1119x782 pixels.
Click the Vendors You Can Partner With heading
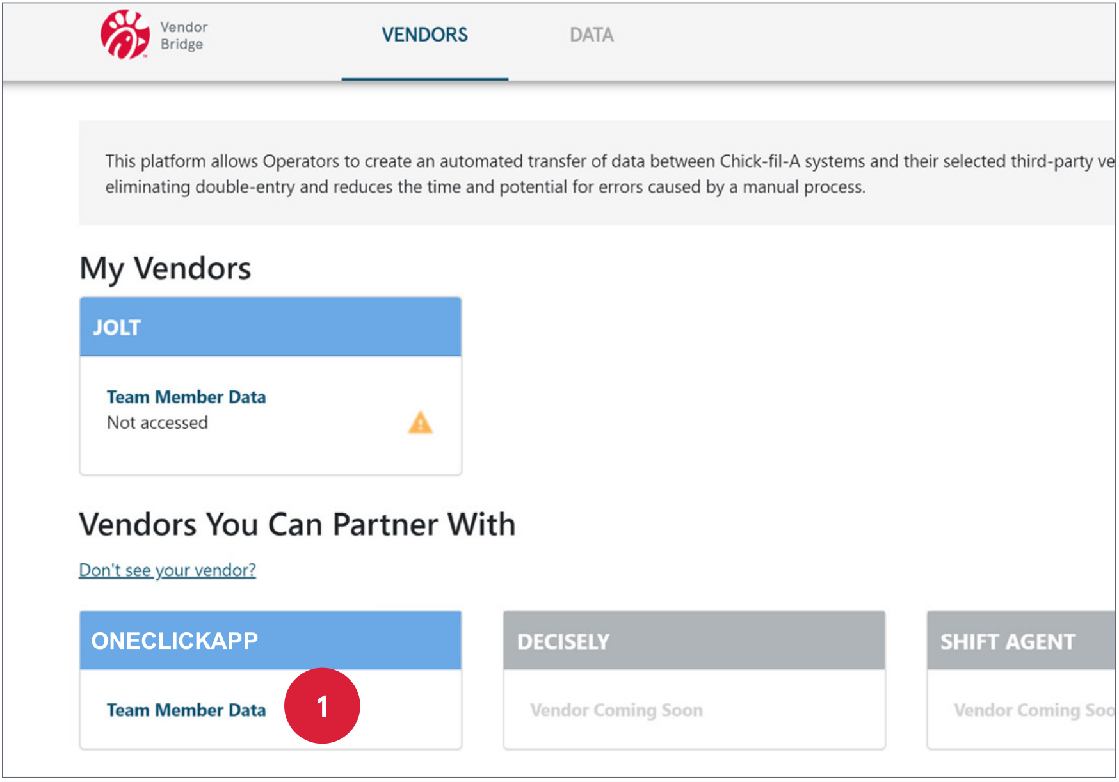pos(298,524)
